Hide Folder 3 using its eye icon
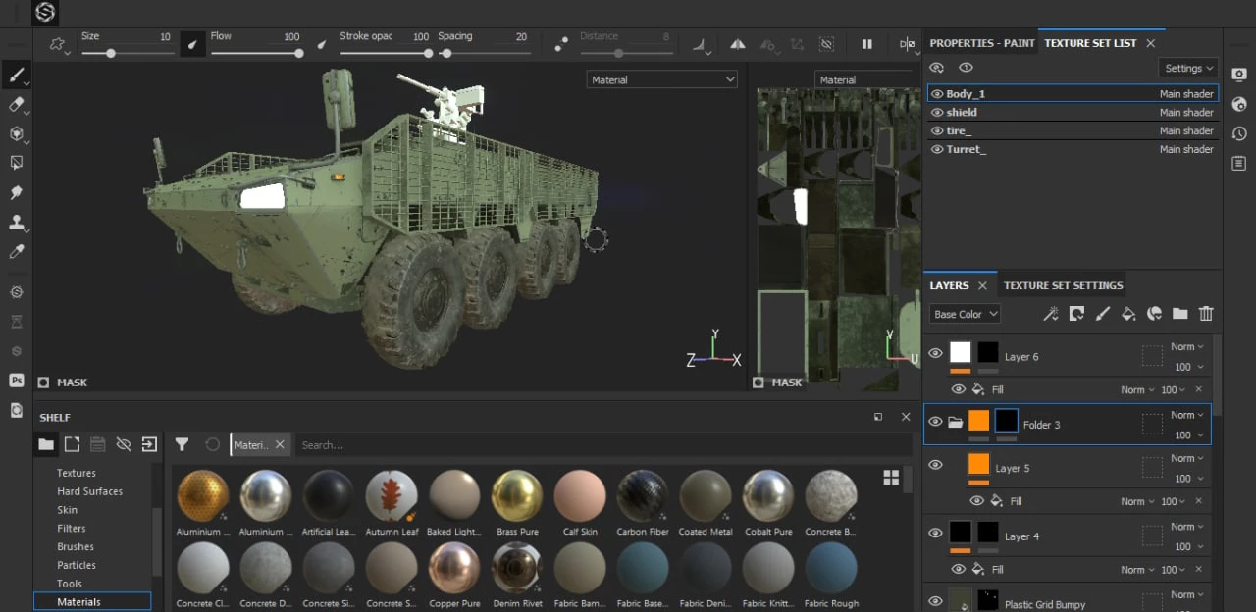The height and width of the screenshot is (612, 1256). 935,422
